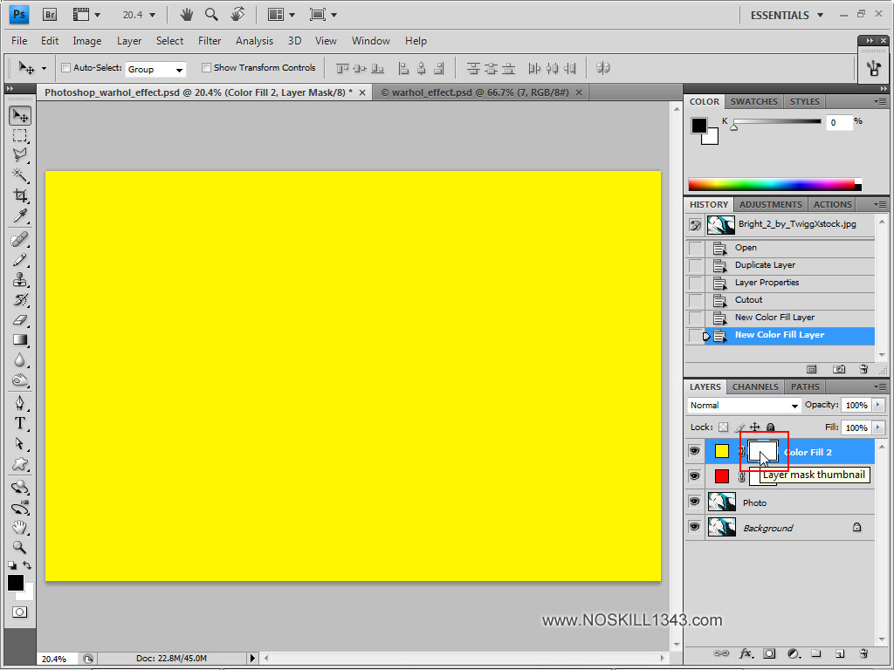Open the ESSENTIALS workspace dropdown

pos(787,15)
